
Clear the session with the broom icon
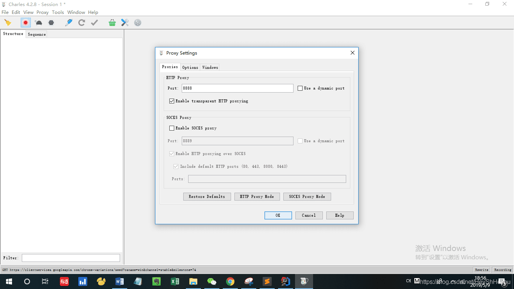(8, 23)
